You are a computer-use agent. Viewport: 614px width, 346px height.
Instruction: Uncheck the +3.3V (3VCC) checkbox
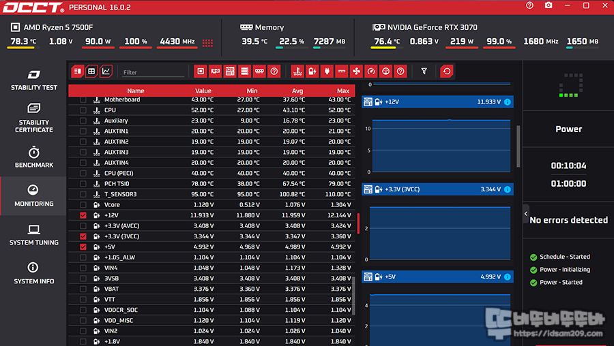pos(83,236)
